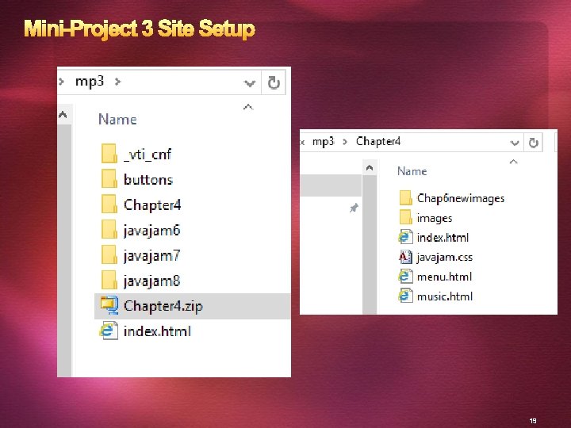Image resolution: width=571 pixels, height=428 pixels.
Task: Click sort arrow above Name in Chapter4 window
Action: pyautogui.click(x=513, y=161)
